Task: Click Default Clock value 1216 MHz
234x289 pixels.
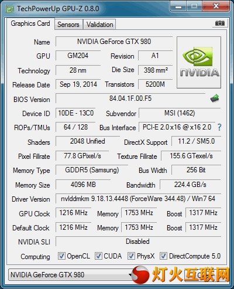Action: coord(74,227)
